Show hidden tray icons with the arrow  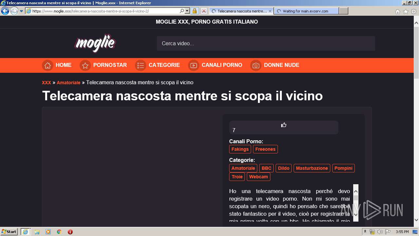pyautogui.click(x=365, y=232)
